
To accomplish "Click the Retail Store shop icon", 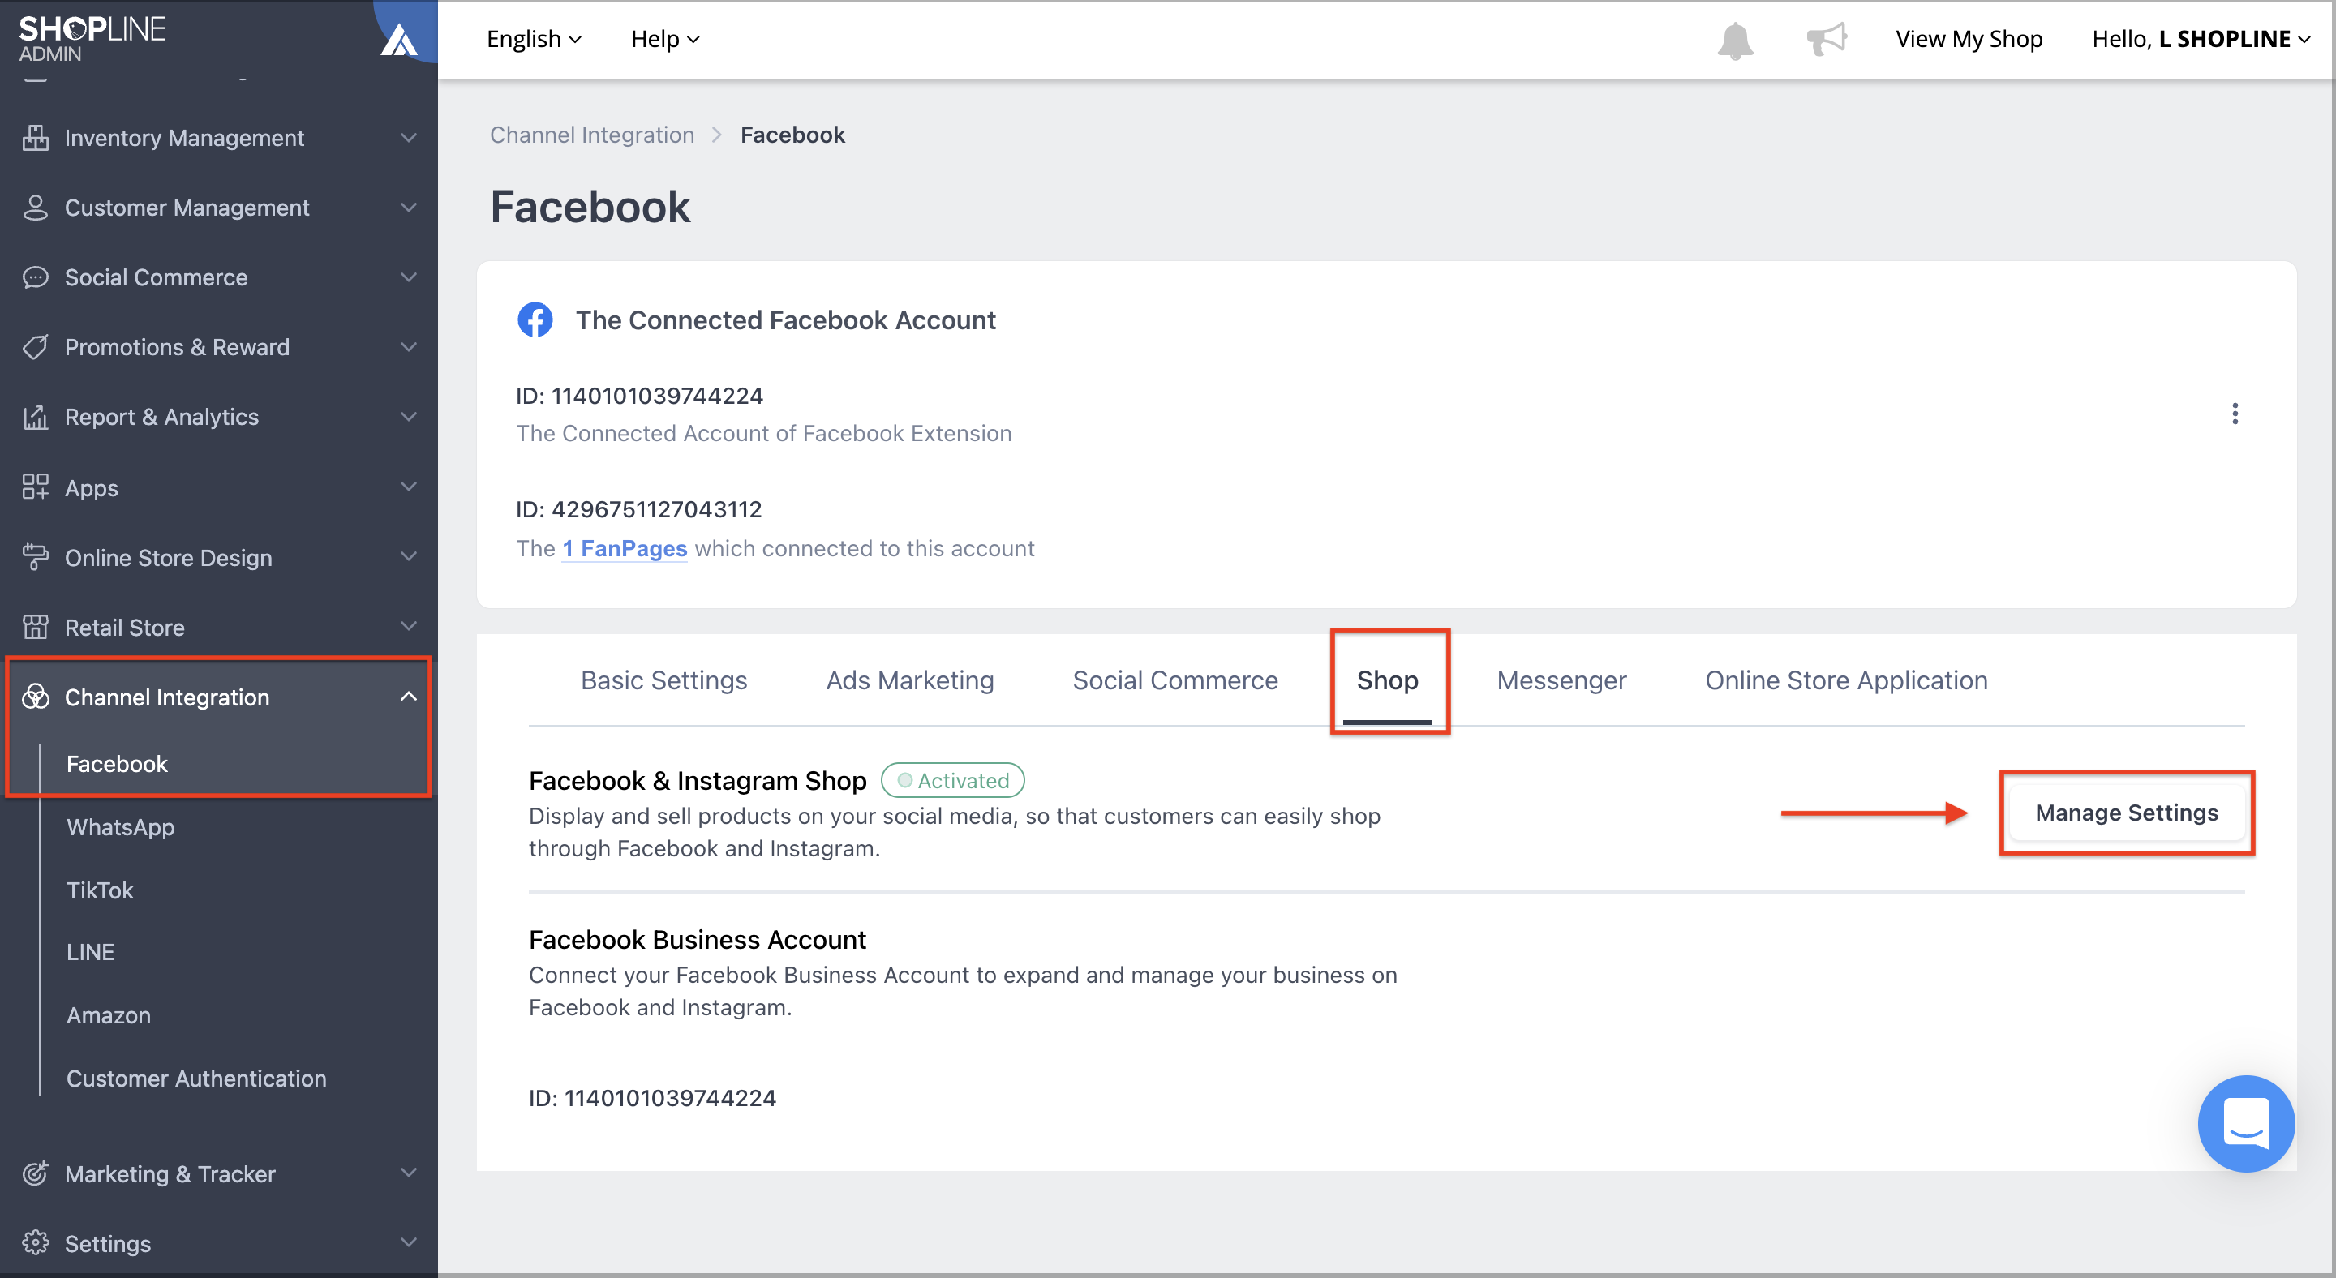I will click(36, 626).
